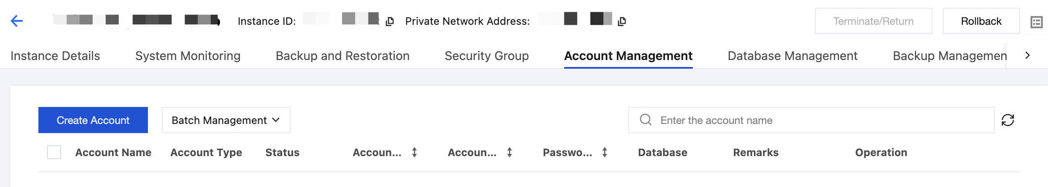
Task: Open the System Monitoring tab
Action: tap(188, 56)
